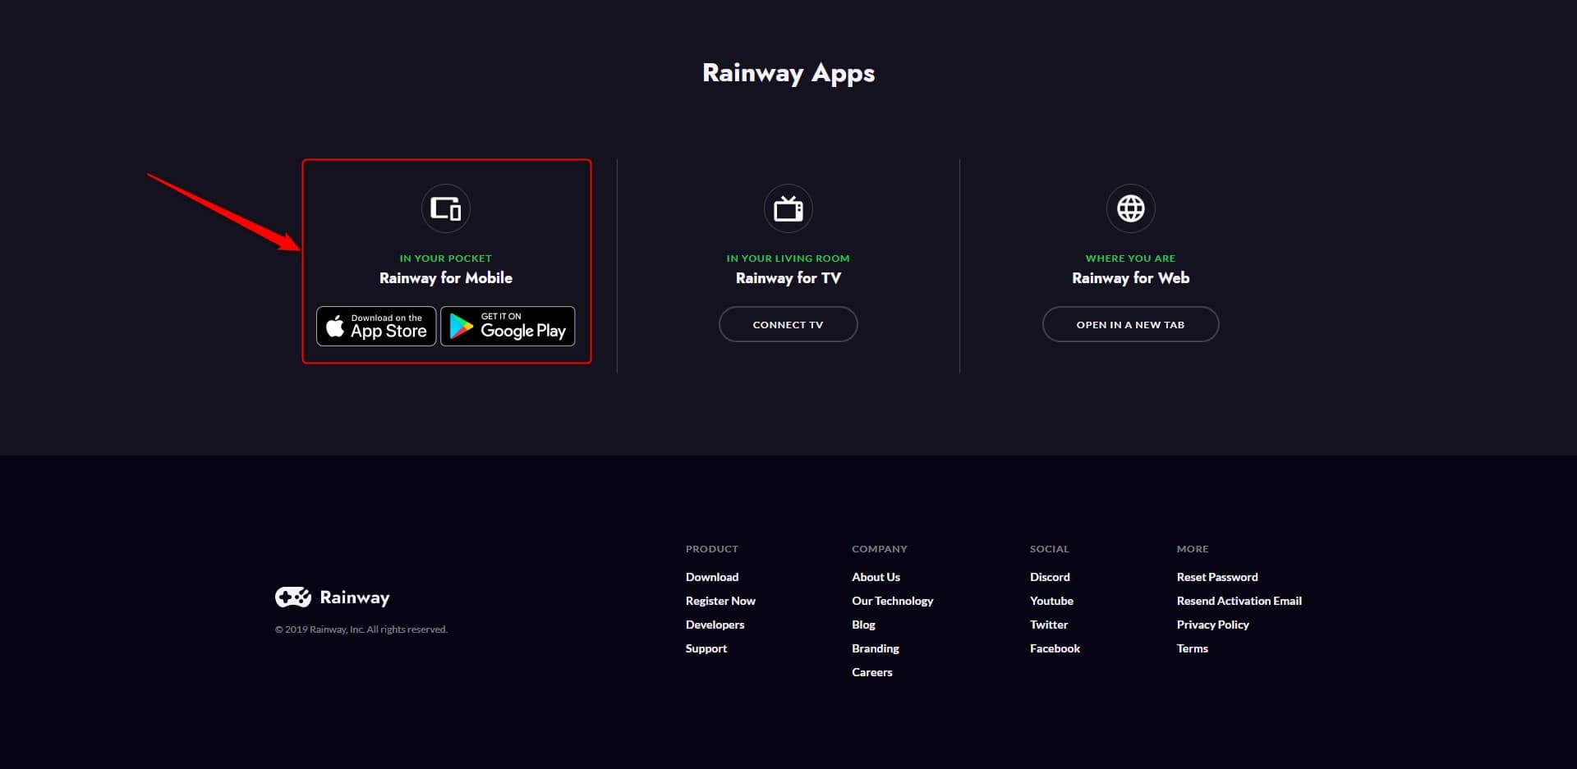Open Rainway for Web in a new tab
The width and height of the screenshot is (1577, 769).
[x=1130, y=324]
